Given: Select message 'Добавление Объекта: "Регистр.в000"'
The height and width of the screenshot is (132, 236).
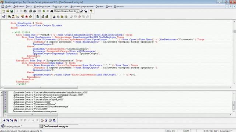Looking at the screenshot, I should pos(30,109).
